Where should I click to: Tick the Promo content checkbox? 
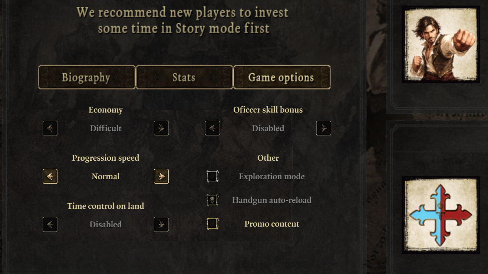[212, 224]
